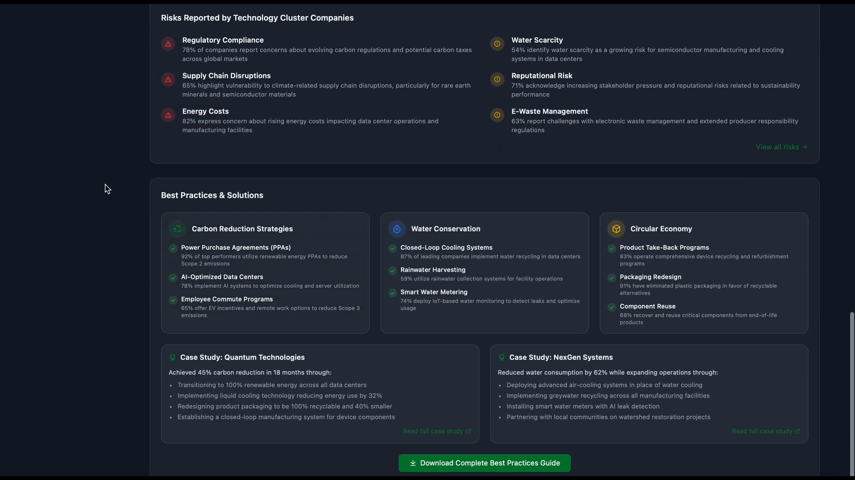Screen dimensions: 855x480
Task: Click the checkmark beside Rainwater Harvesting
Action: (393, 270)
